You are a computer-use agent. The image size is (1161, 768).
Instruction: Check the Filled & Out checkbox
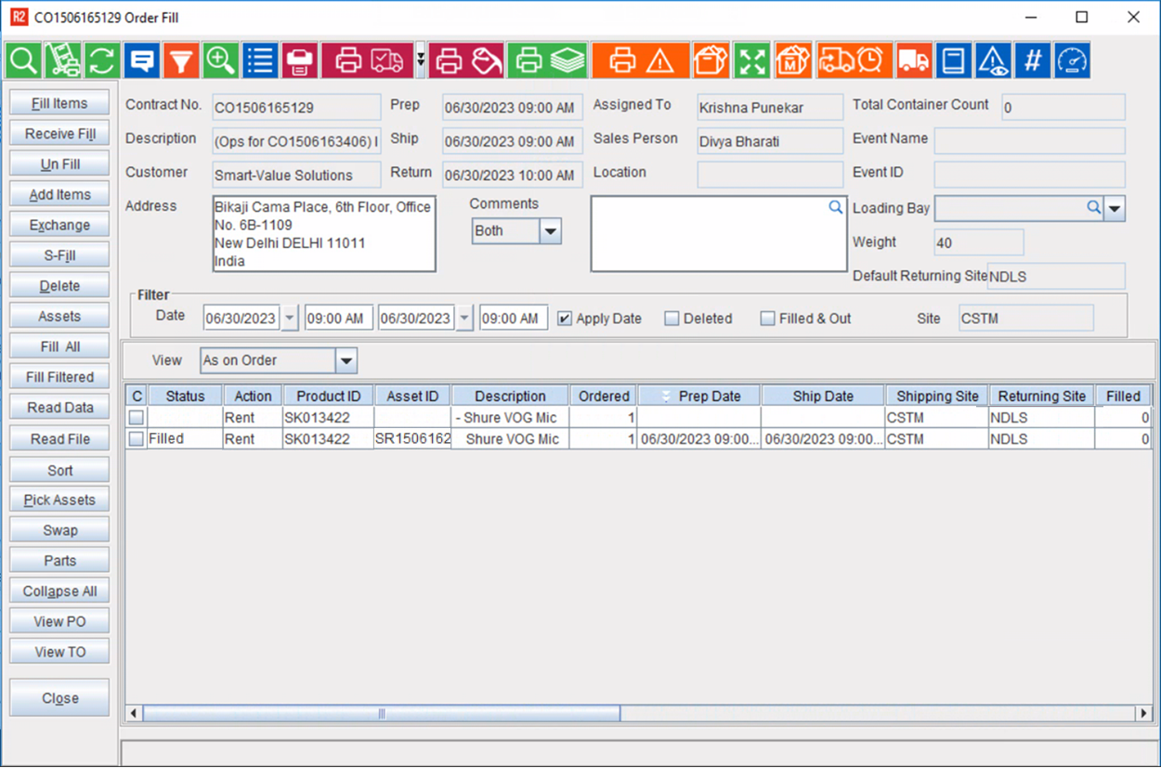pyautogui.click(x=767, y=318)
